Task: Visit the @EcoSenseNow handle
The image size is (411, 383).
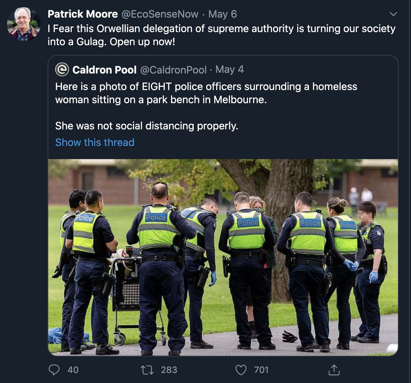Action: (x=160, y=14)
